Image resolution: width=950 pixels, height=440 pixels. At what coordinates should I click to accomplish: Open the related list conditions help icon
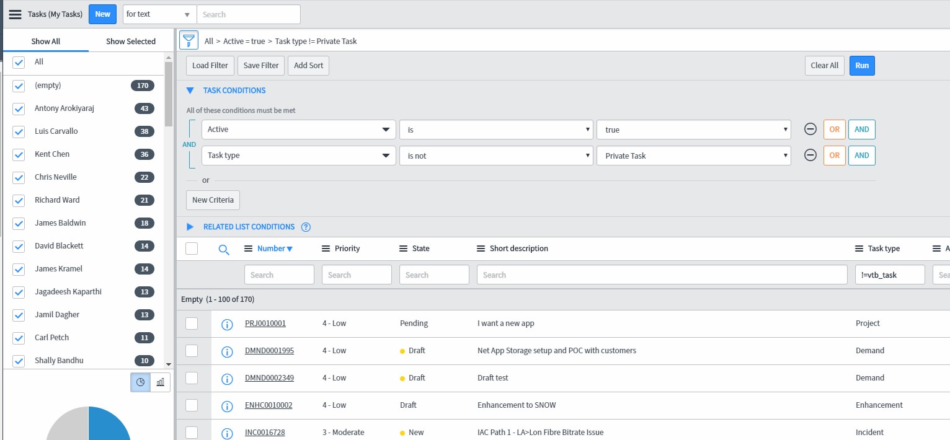click(x=306, y=227)
